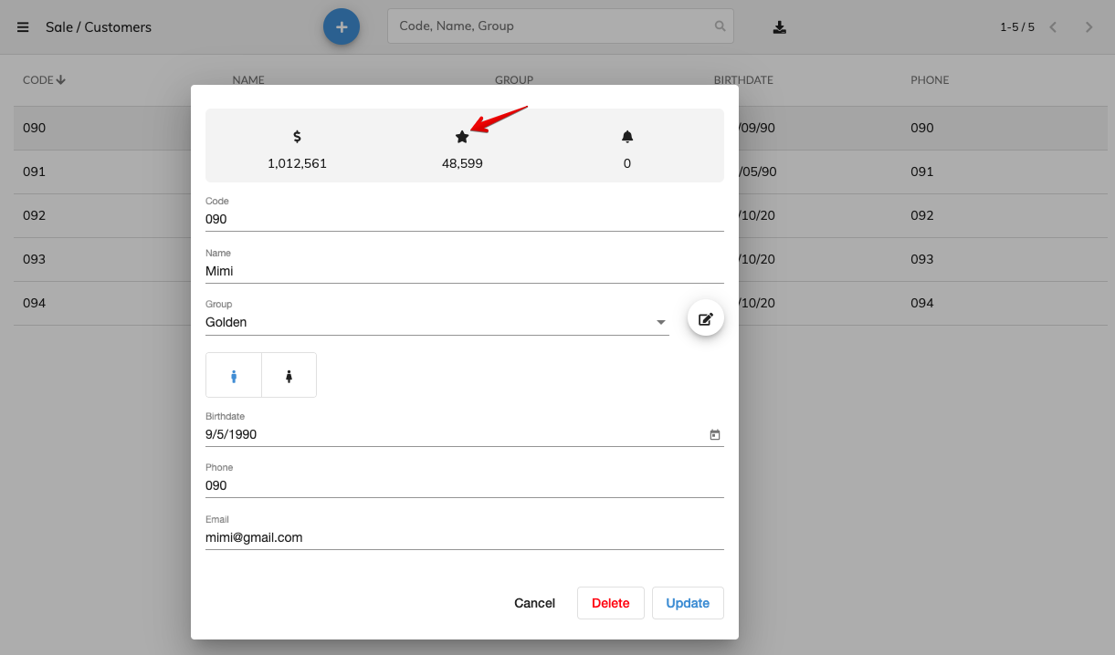1115x655 pixels.
Task: Go to next page chevron
Action: pos(1089,27)
